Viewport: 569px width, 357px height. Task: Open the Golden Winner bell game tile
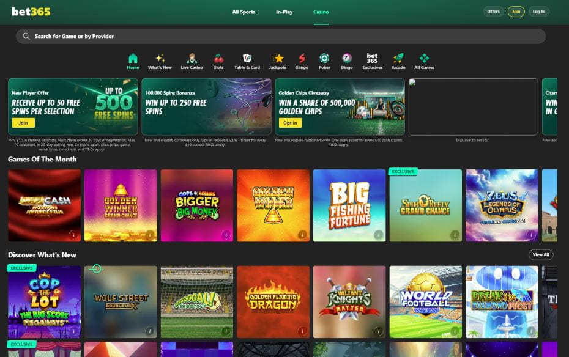click(x=273, y=205)
